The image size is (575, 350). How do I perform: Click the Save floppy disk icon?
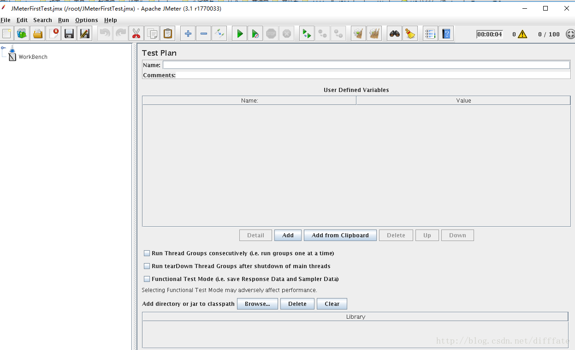69,34
